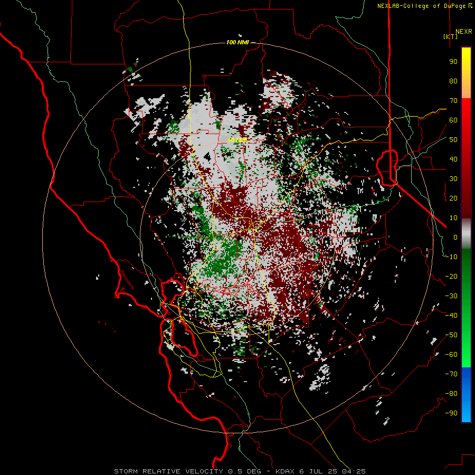Click the scale value -40
This screenshot has height=475, width=475.
[x=451, y=316]
